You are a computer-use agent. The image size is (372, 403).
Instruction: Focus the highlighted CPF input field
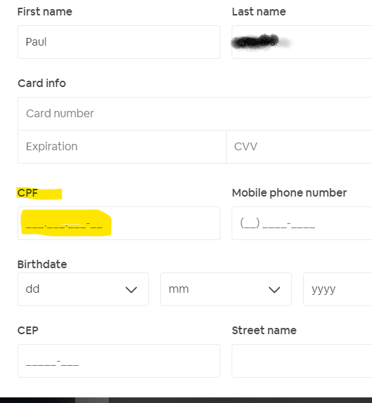click(x=119, y=223)
